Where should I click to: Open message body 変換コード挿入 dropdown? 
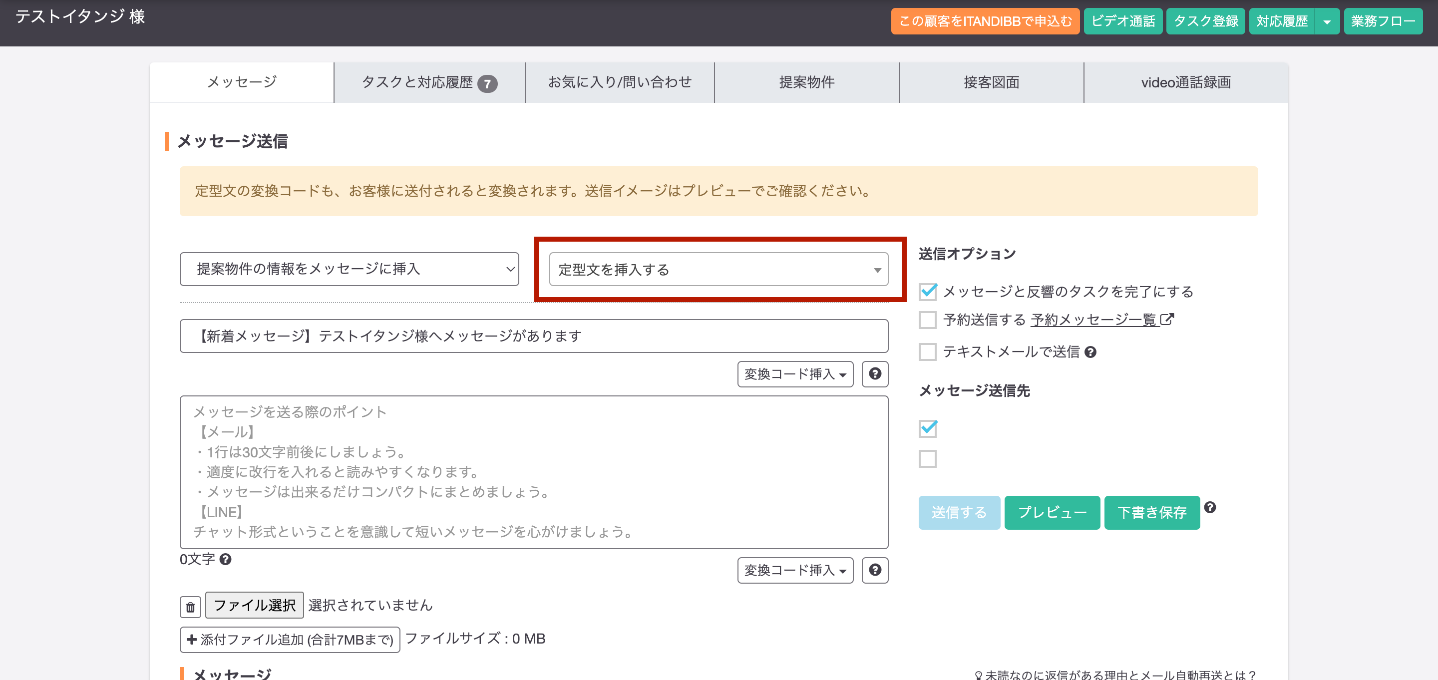coord(795,570)
